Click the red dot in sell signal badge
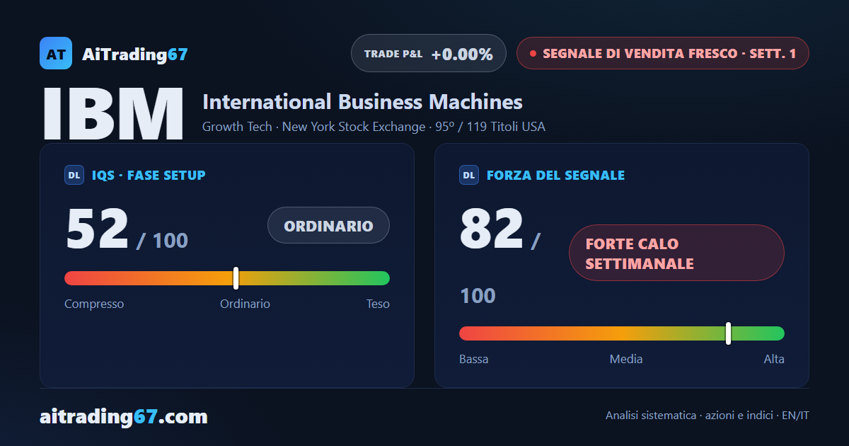Image resolution: width=849 pixels, height=446 pixels. (533, 54)
